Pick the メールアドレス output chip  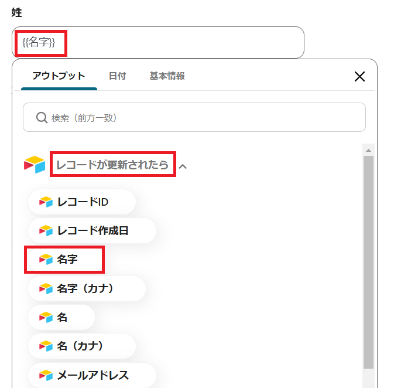92,375
